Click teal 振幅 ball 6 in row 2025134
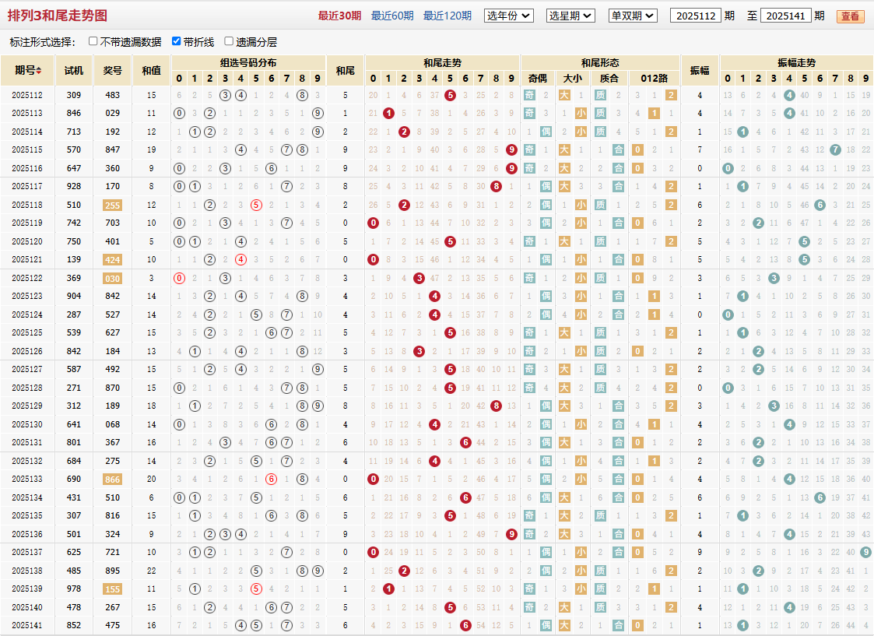Viewport: 874px width, 636px height. pos(820,497)
